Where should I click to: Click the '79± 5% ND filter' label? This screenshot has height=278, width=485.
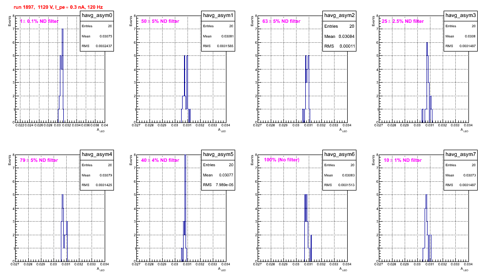point(39,160)
